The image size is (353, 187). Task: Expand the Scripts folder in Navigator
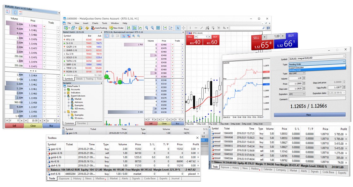tap(65, 112)
